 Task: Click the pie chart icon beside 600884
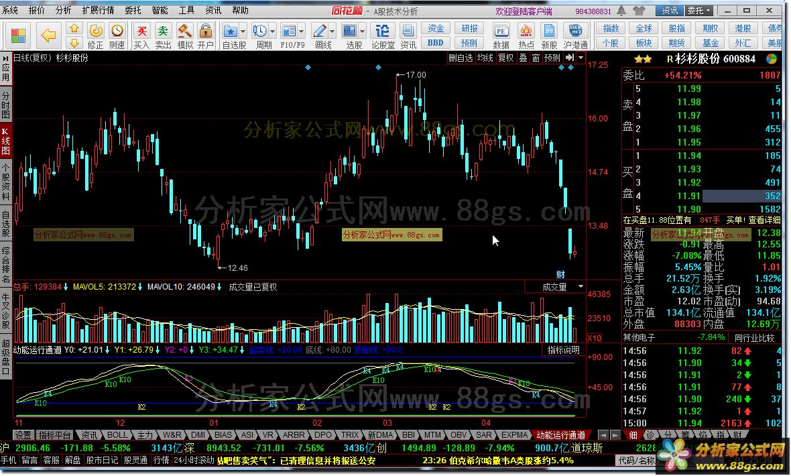[772, 59]
